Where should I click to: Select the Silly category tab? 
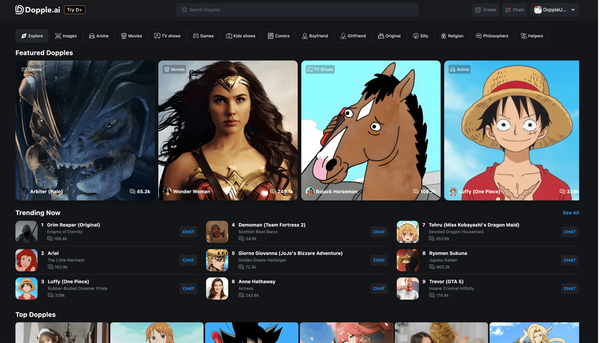[421, 36]
